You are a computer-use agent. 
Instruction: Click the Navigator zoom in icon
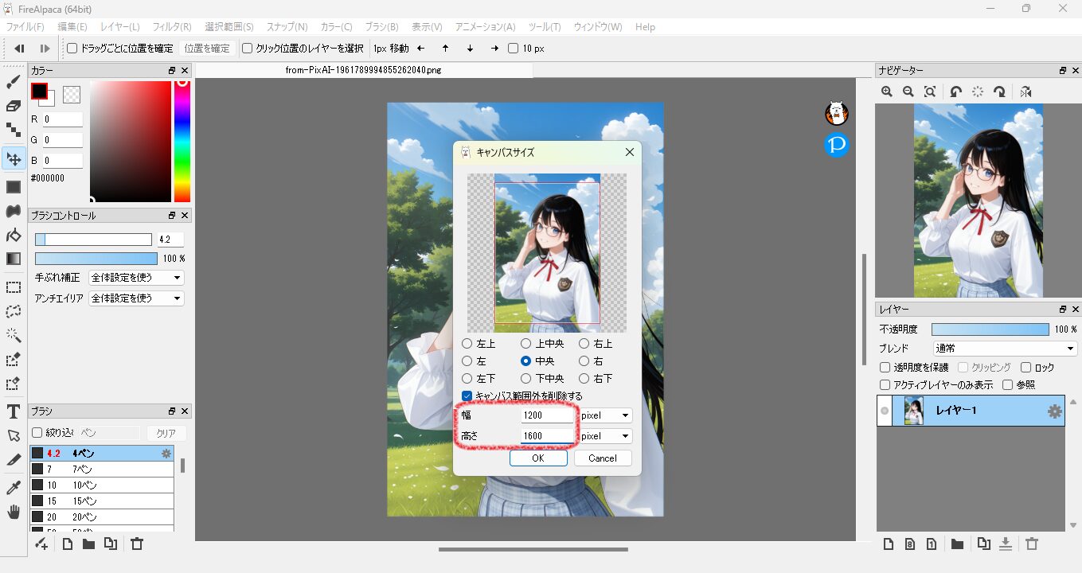point(887,92)
